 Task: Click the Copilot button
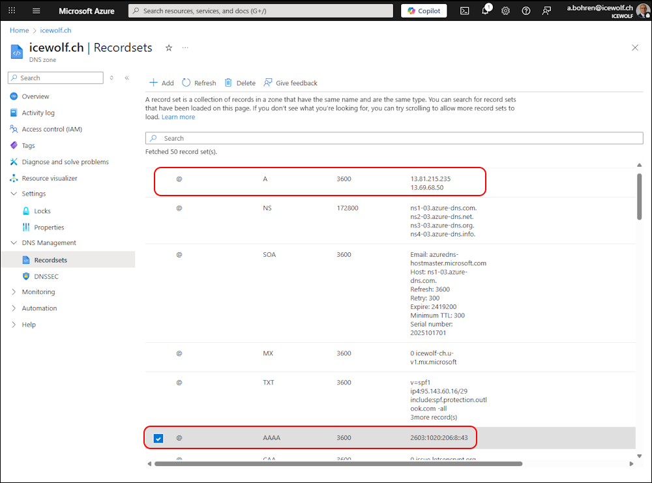pos(424,11)
